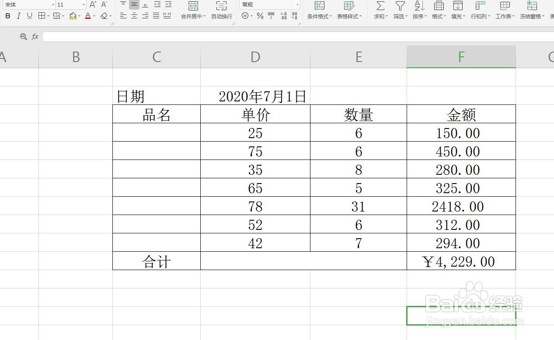Click the formula bar input field
The height and width of the screenshot is (340, 554).
pos(175,37)
